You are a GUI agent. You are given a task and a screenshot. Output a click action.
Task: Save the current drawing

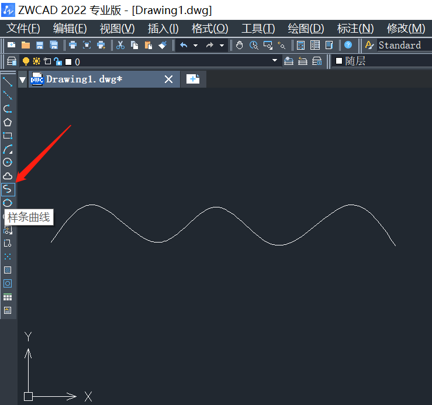point(40,45)
